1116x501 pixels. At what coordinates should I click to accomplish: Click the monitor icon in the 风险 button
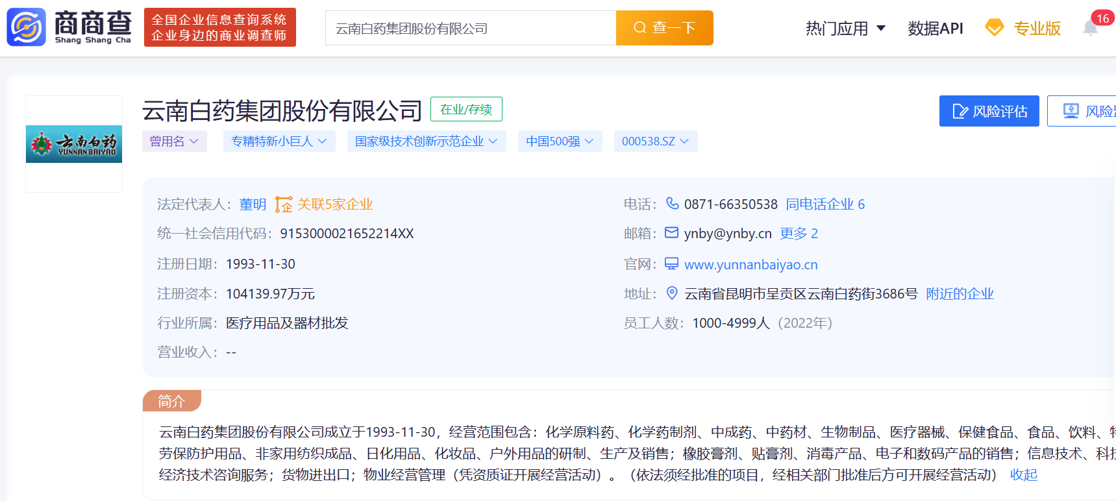[1071, 111]
